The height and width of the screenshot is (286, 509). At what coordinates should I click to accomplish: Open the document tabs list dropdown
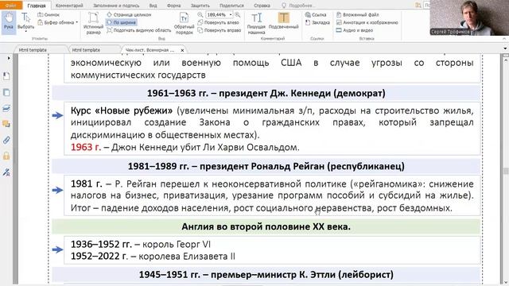point(505,48)
